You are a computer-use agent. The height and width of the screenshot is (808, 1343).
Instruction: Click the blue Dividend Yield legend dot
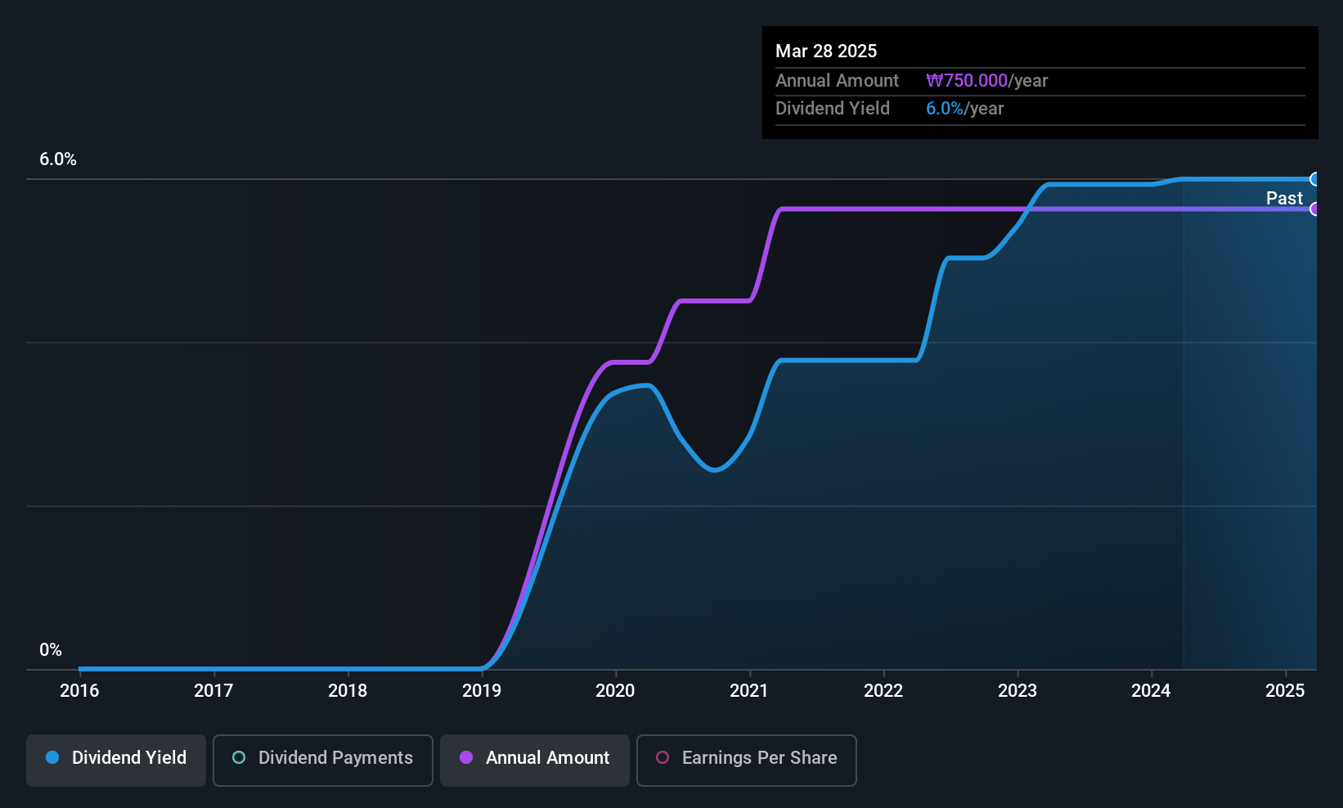52,757
